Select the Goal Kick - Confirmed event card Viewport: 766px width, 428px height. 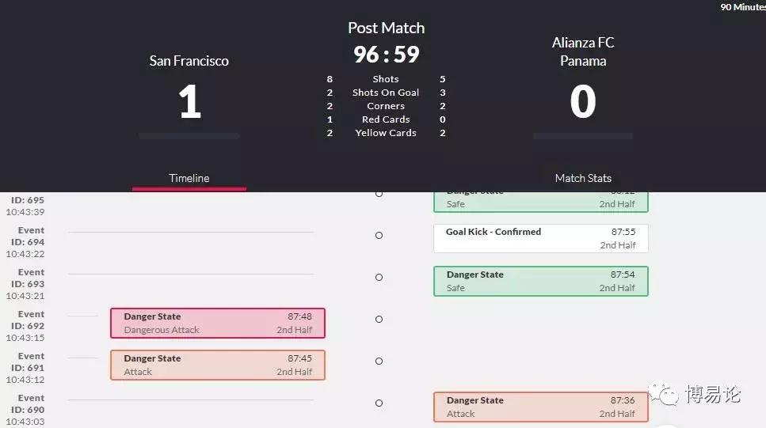pyautogui.click(x=540, y=238)
